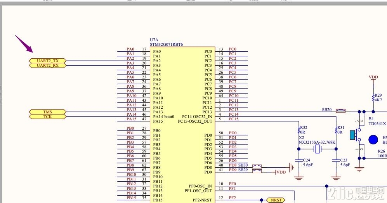Screen dimensions: 387x203
Task: Click the NX3215SA-32.768K crystal value text
Action: (x=317, y=142)
